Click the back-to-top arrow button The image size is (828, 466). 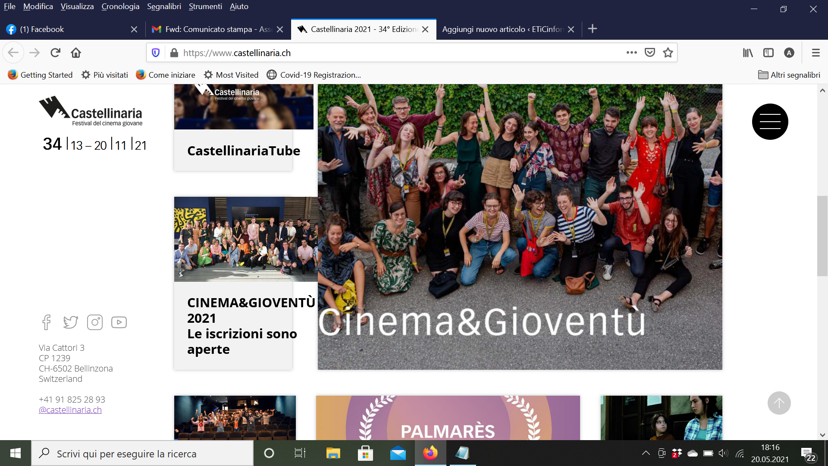(x=779, y=403)
